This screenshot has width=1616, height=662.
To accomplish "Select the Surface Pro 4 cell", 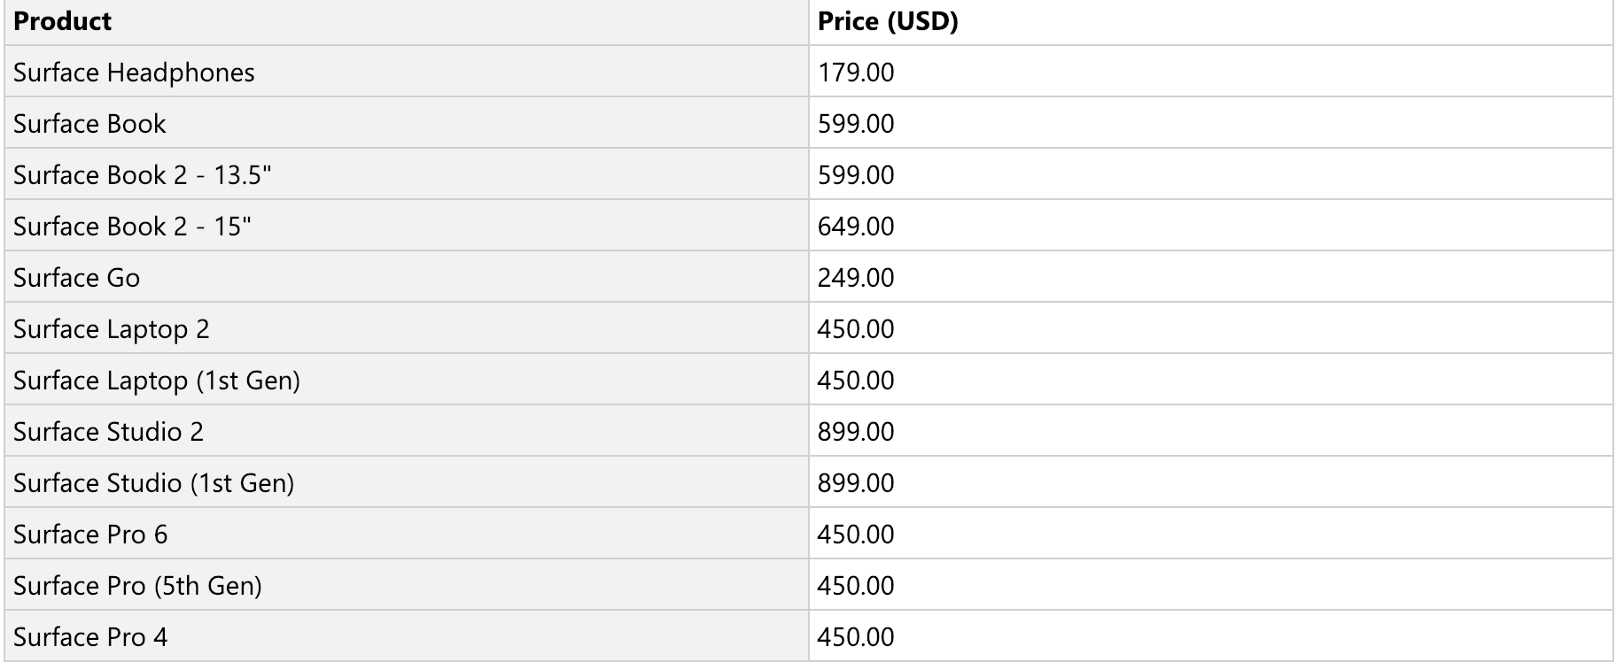I will click(407, 636).
